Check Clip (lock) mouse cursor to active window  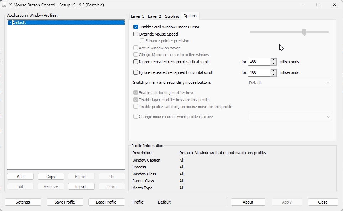click(136, 55)
